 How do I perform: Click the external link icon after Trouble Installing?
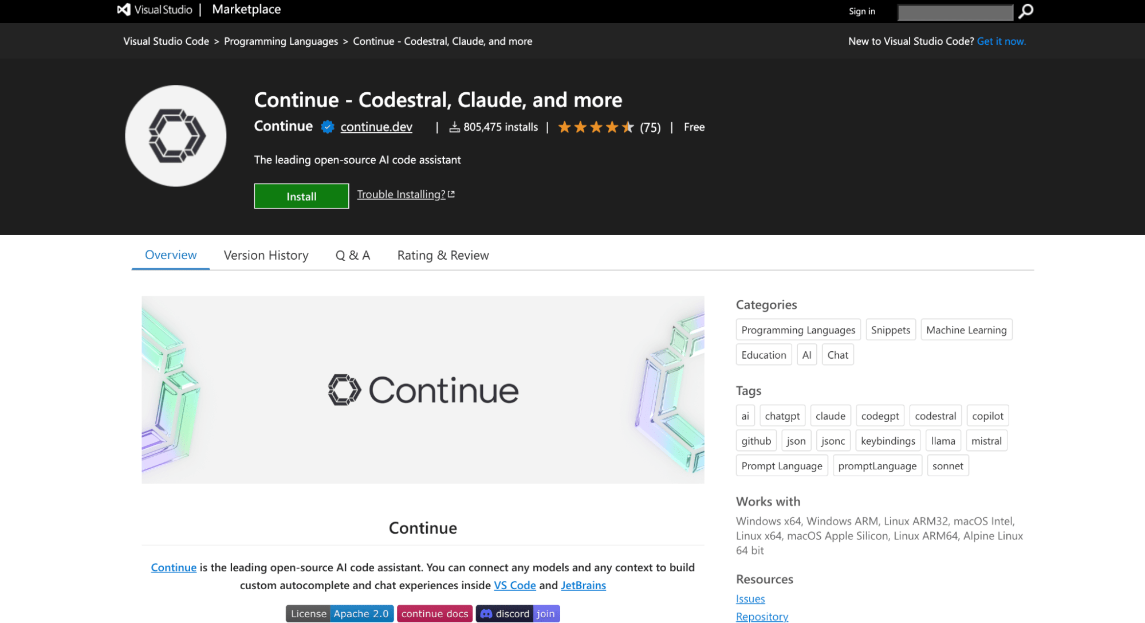click(x=451, y=194)
